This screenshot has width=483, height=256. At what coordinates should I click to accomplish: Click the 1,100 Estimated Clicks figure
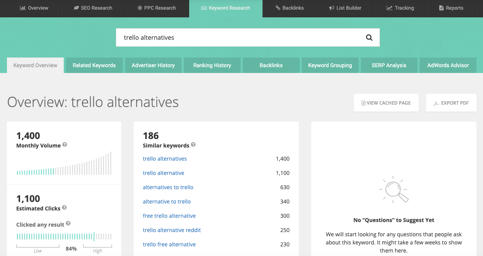[x=28, y=198]
